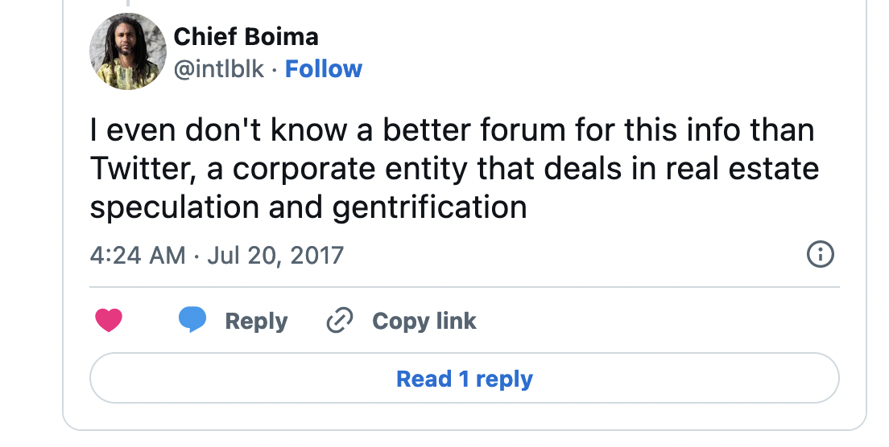Image resolution: width=889 pixels, height=447 pixels.
Task: Click the blue speech bubble reply icon
Action: (192, 321)
